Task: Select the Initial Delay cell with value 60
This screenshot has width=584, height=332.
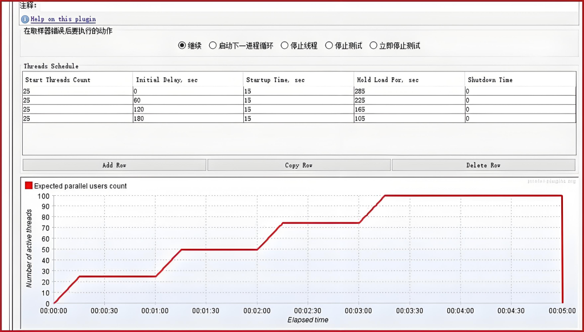Action: [188, 100]
